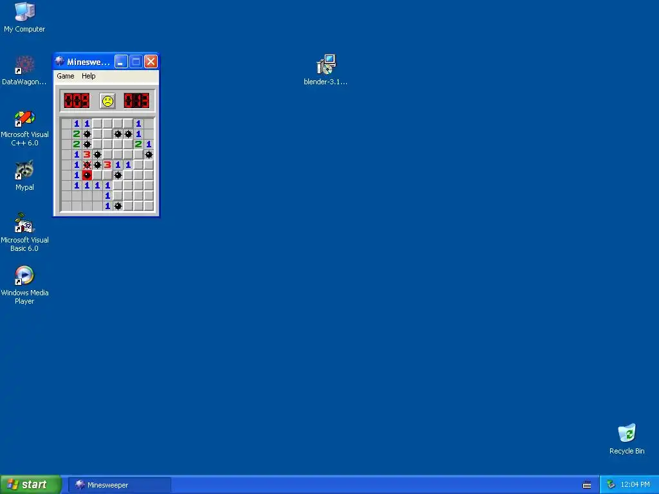The image size is (659, 494).
Task: Open the Game menu in Minesweeper
Action: pos(66,76)
